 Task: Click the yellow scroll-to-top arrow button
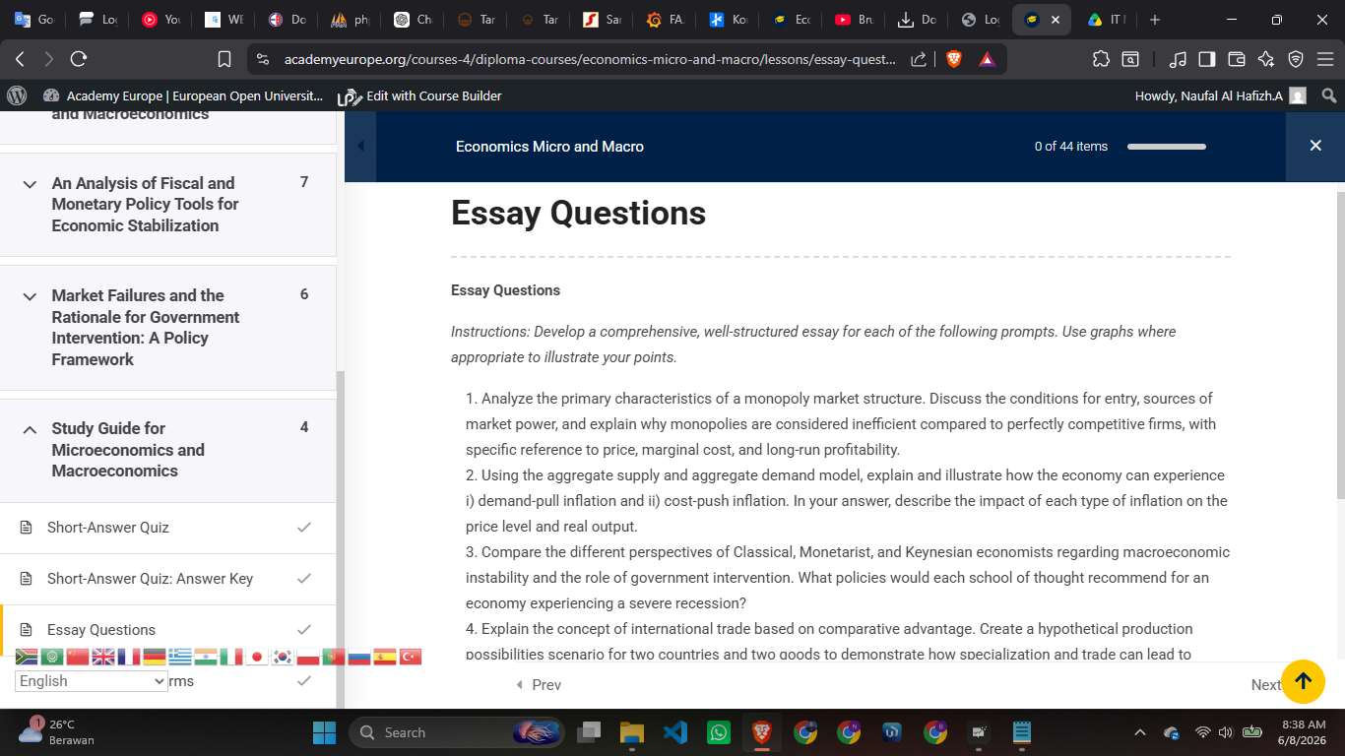(1303, 681)
